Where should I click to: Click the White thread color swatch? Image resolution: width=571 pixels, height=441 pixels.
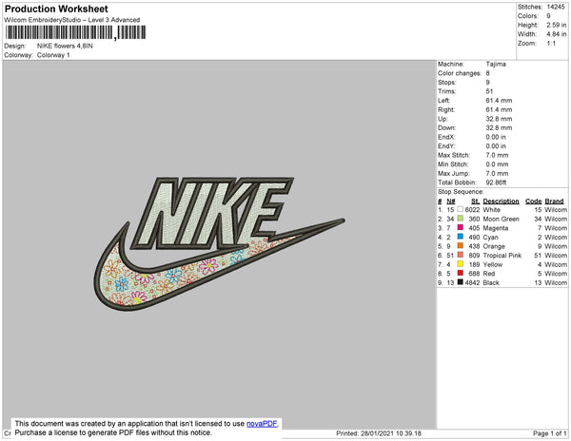click(x=461, y=209)
